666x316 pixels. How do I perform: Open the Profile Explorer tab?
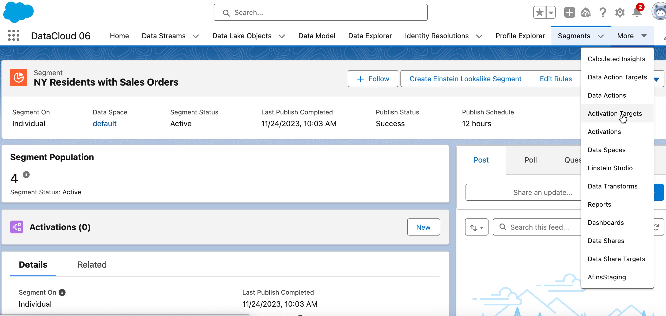click(520, 36)
